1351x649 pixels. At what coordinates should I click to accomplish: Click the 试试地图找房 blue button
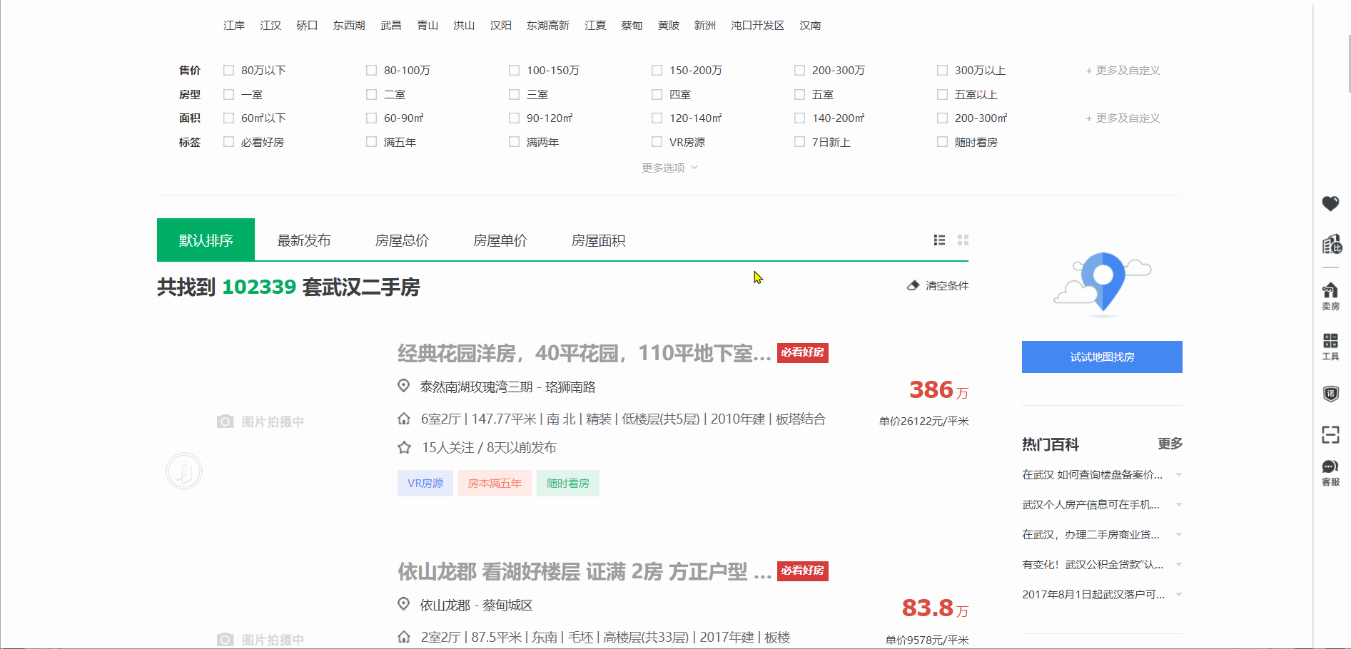(x=1101, y=357)
